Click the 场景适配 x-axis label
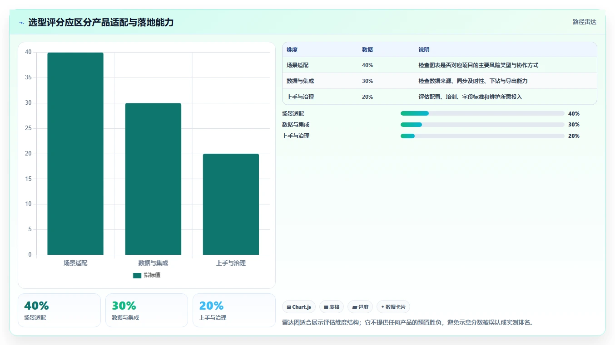 click(75, 263)
